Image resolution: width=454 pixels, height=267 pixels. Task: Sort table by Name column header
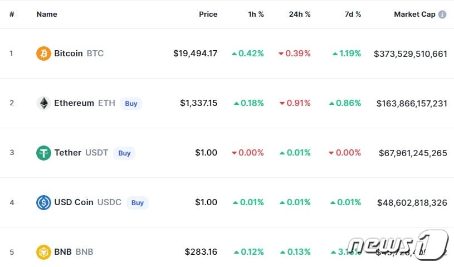(47, 14)
